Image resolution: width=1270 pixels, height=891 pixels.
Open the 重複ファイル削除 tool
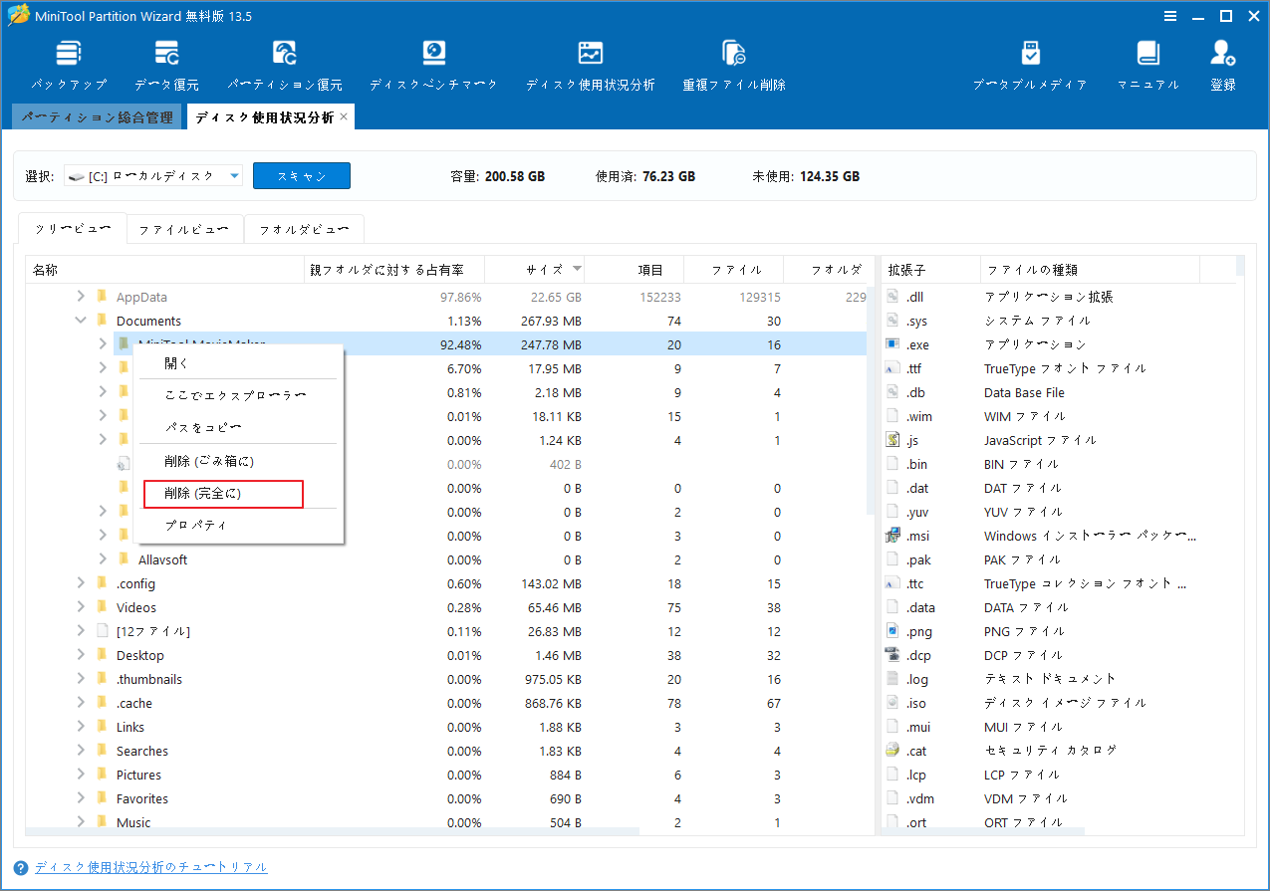pyautogui.click(x=734, y=63)
